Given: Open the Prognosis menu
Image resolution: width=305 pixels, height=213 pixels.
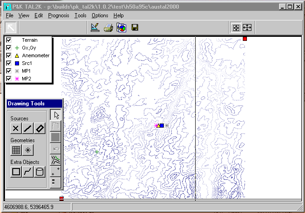Looking at the screenshot, I should coord(59,15).
